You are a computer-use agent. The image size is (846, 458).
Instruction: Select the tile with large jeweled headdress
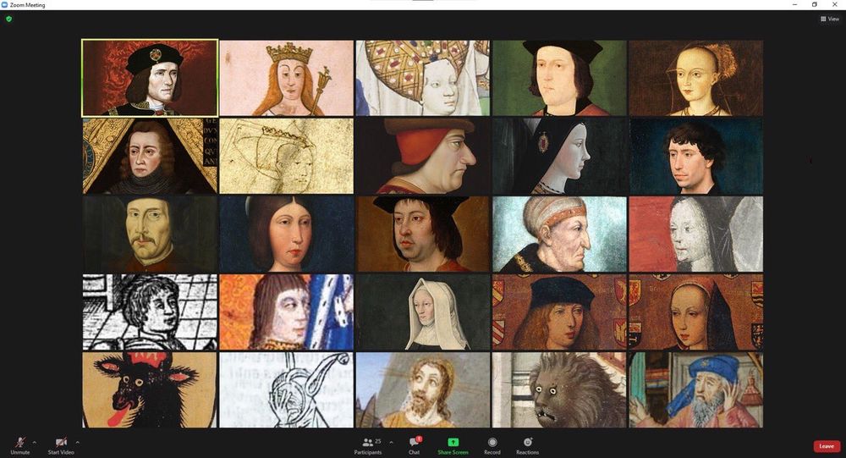[x=423, y=78]
